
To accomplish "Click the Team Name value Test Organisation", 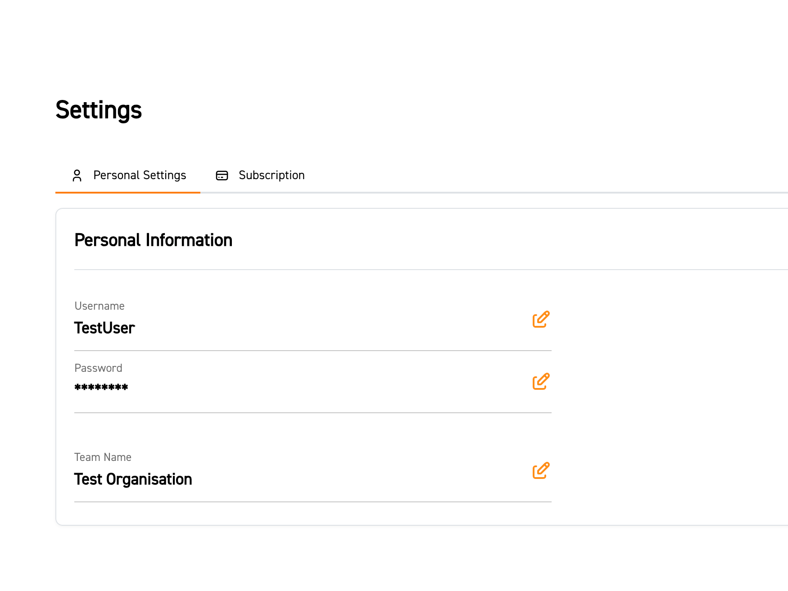I will pyautogui.click(x=133, y=479).
